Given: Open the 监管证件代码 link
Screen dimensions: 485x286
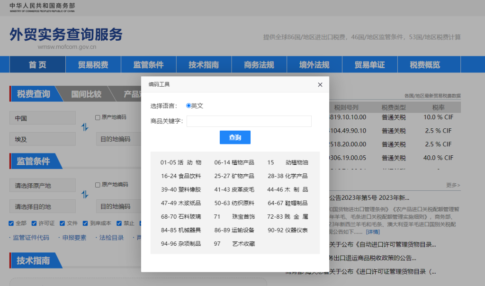Looking at the screenshot, I should click(x=31, y=238).
